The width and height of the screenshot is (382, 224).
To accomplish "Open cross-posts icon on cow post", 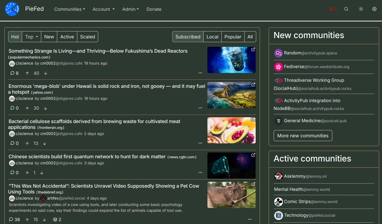I will tap(57, 219).
